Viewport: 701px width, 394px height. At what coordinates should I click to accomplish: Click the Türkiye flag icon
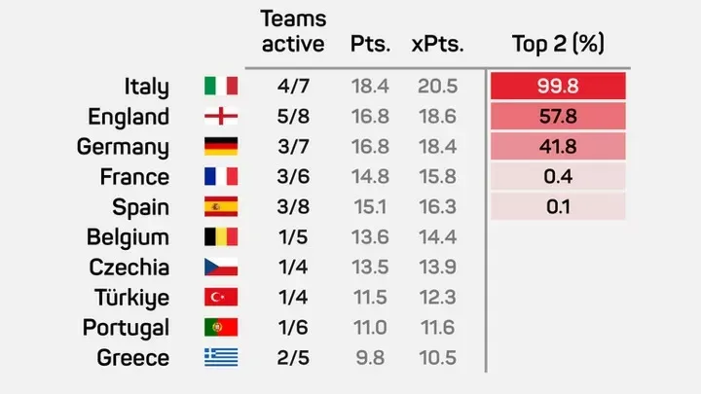(221, 298)
